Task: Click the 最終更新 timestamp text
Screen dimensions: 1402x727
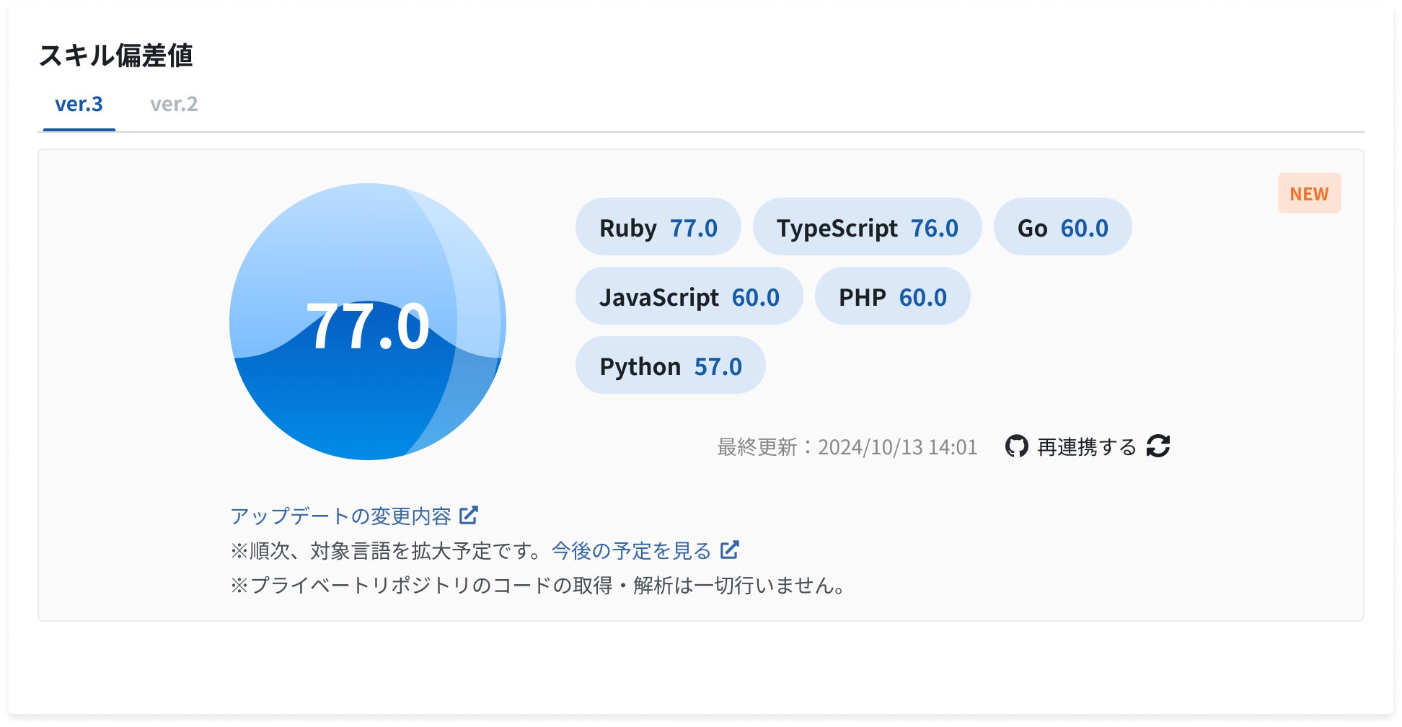Action: (847, 447)
